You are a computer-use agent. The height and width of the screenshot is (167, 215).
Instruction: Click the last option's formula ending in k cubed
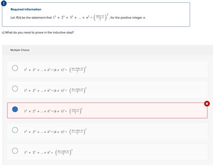tap(49, 152)
